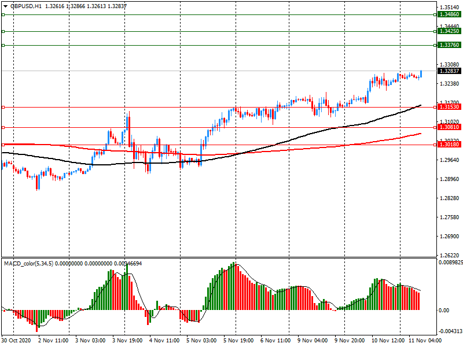Click the GBPUSD,H1 chart title text
The image size is (463, 347).
26,6
